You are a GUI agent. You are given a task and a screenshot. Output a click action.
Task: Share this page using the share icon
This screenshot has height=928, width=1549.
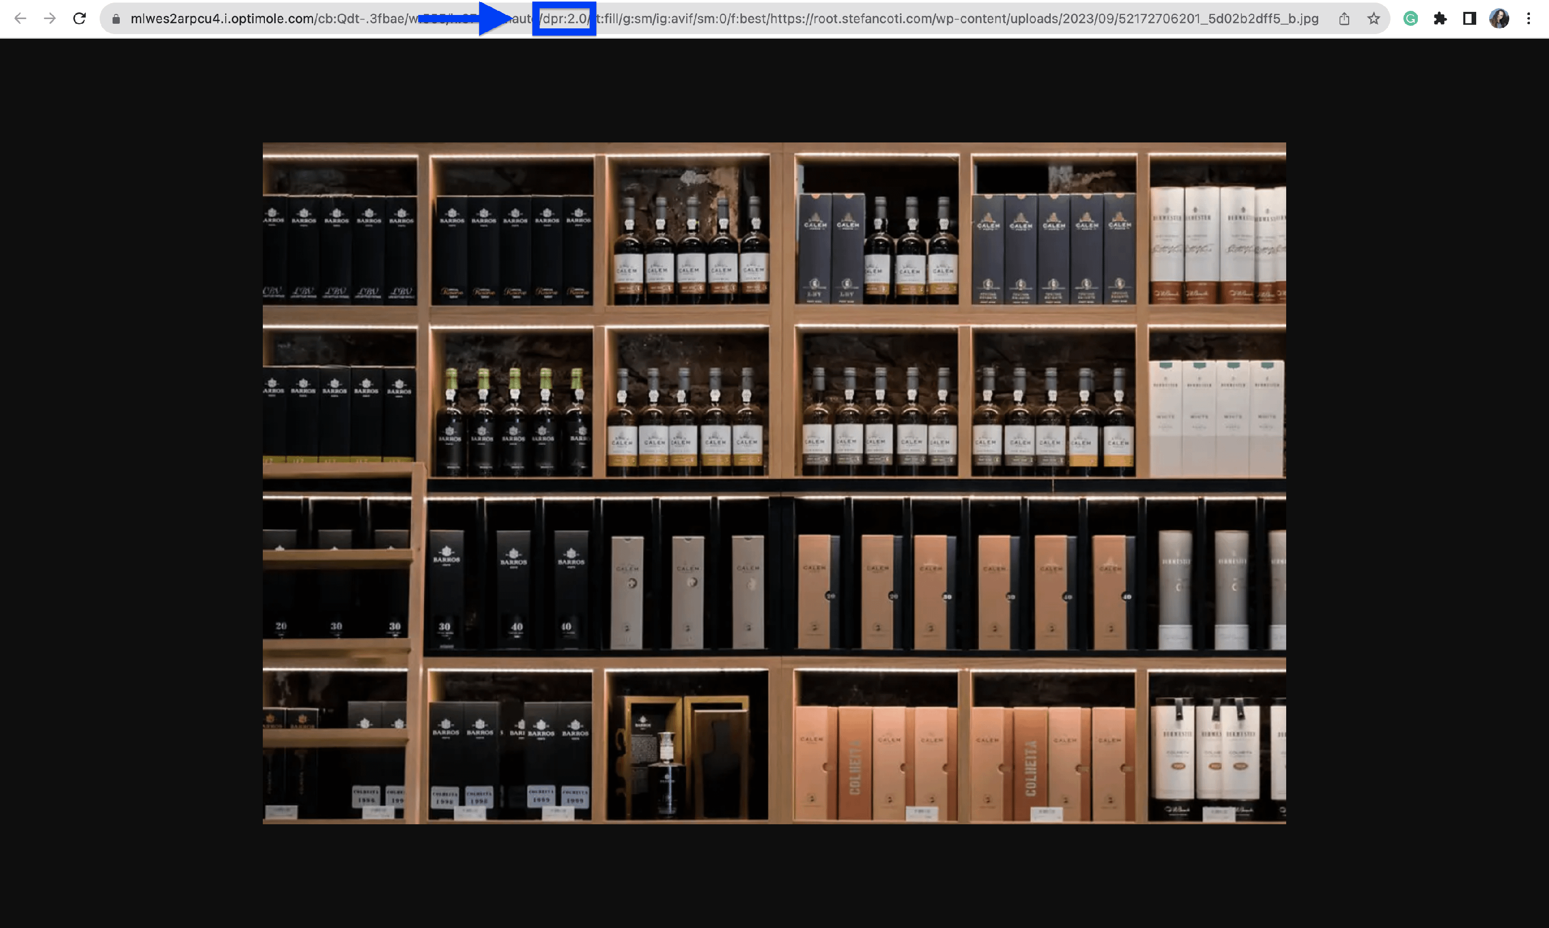tap(1344, 19)
